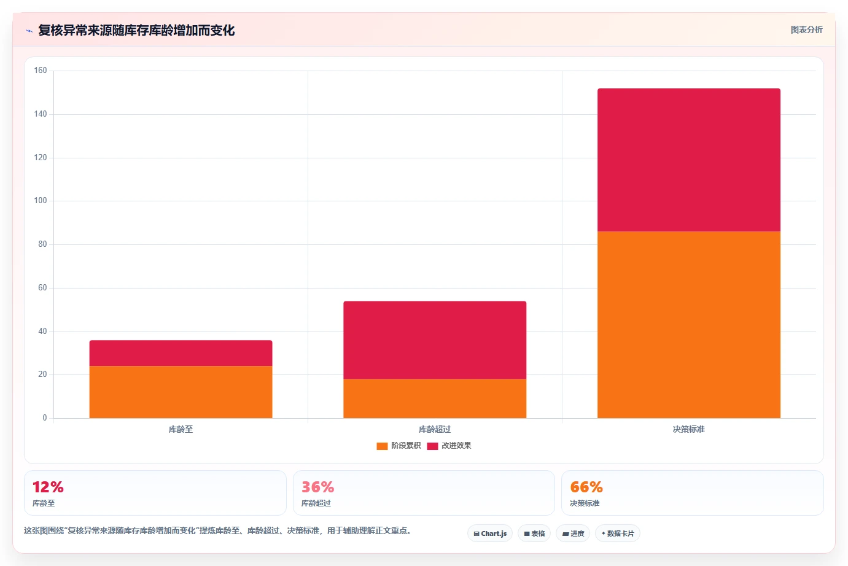Click the 改进效果 legend label

[x=456, y=446]
